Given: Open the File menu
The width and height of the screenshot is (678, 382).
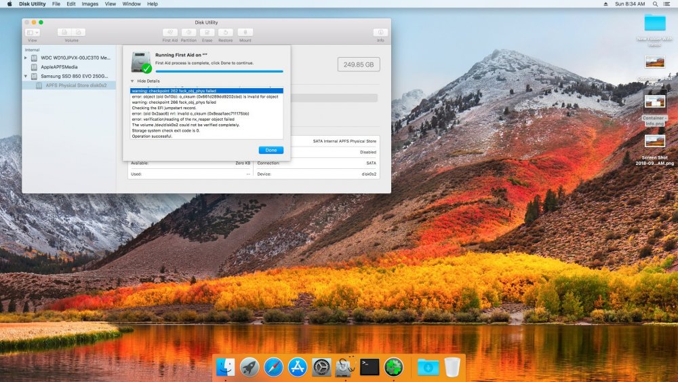Looking at the screenshot, I should [56, 4].
